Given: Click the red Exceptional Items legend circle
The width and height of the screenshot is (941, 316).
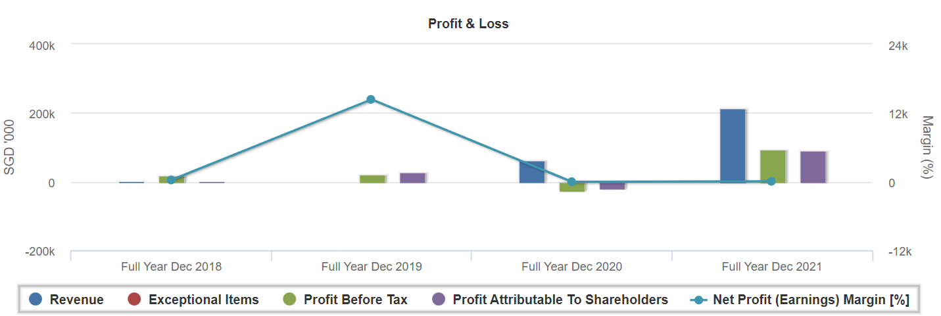Looking at the screenshot, I should click(x=135, y=300).
